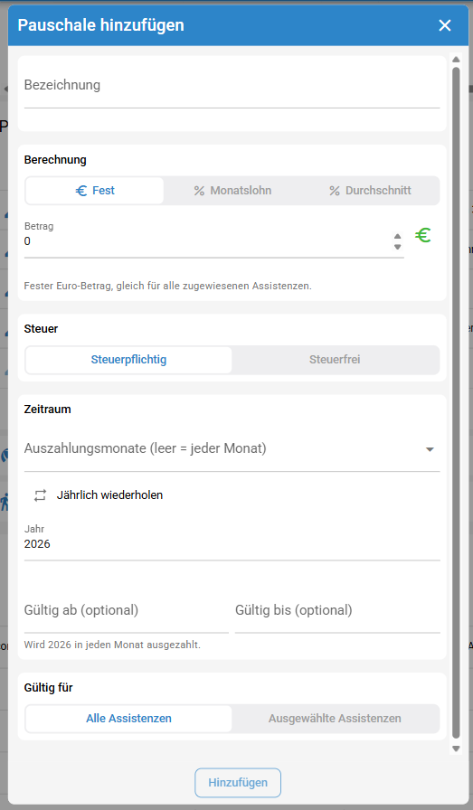Viewport: 473px width, 810px height.
Task: Switch calculation to % Durchschnitt
Action: pos(370,191)
